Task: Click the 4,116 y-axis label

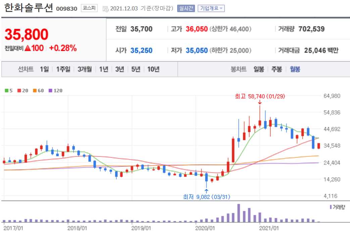Action: pyautogui.click(x=330, y=196)
